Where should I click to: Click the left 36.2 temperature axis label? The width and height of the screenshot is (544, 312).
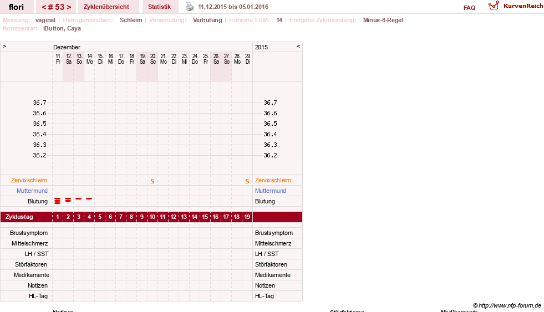[39, 155]
